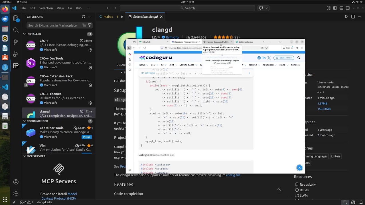Collapse the INSTALLED extensions section
This screenshot has width=365, height=205.
(24, 34)
